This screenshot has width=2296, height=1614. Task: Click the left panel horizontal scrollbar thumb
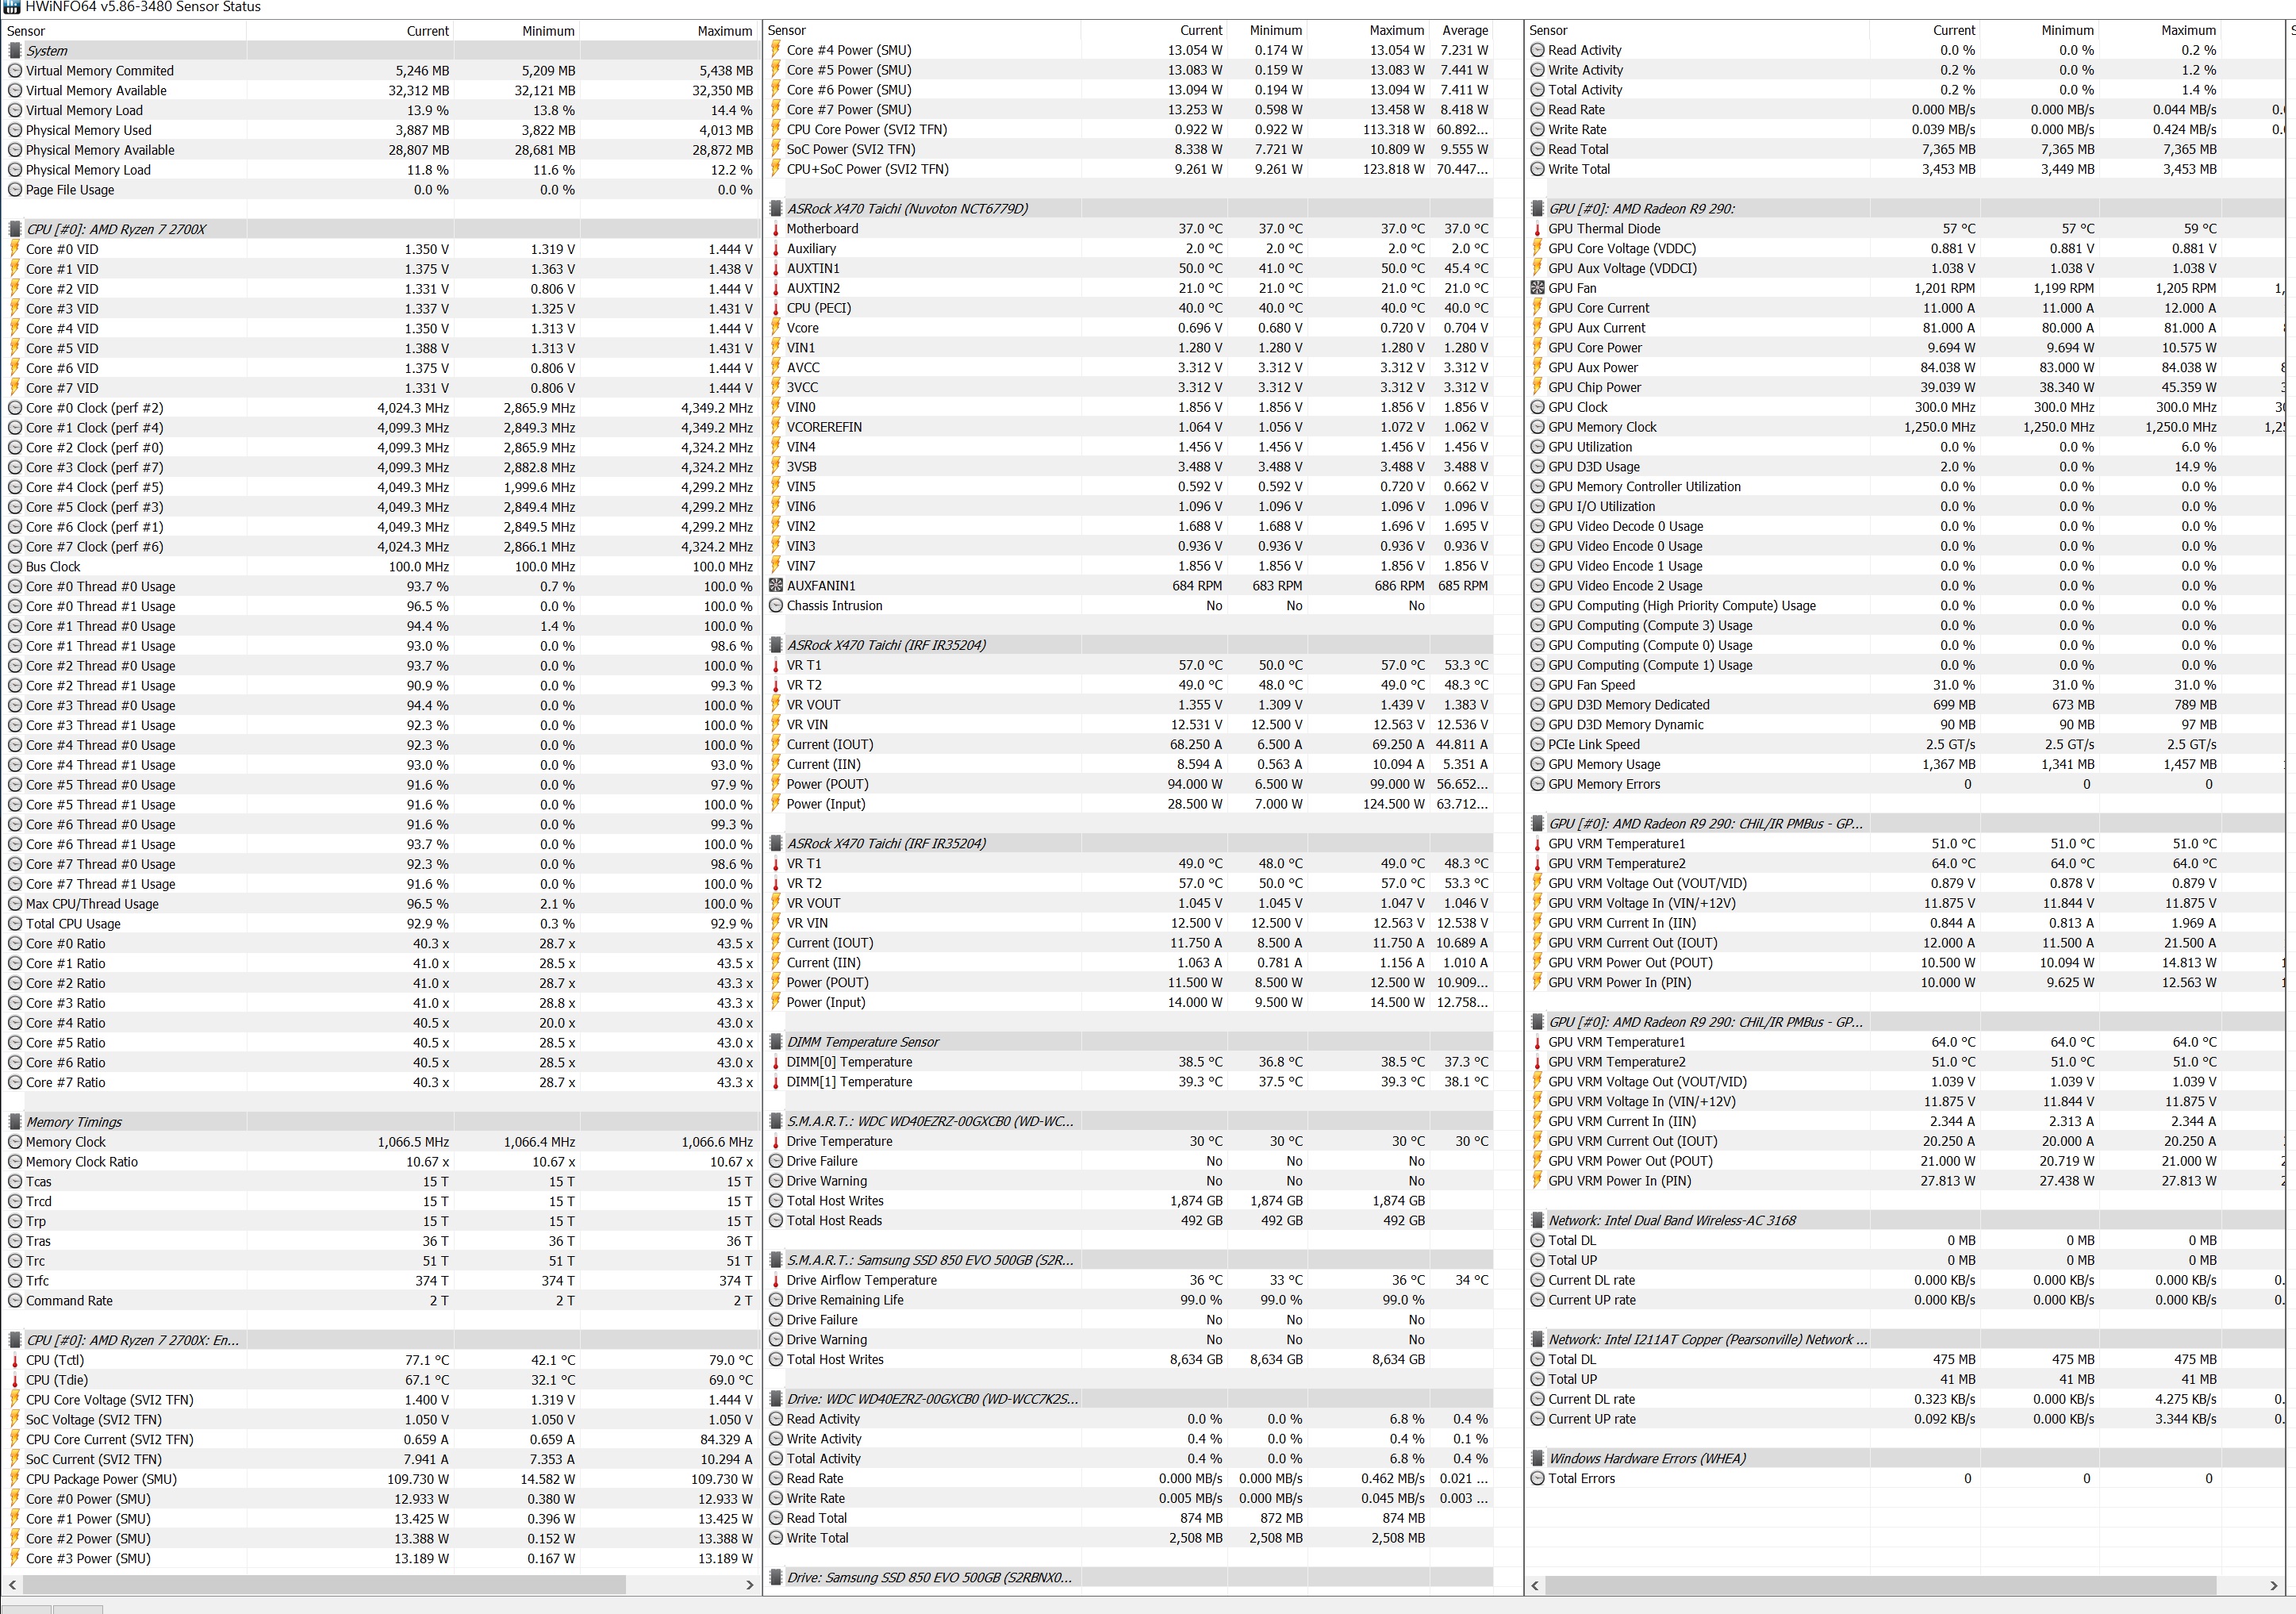click(x=324, y=1585)
